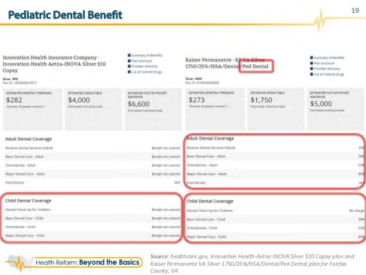Click icon beside Innovation Health Summary of Benefits
This screenshot has height=275, width=366.
[129, 55]
